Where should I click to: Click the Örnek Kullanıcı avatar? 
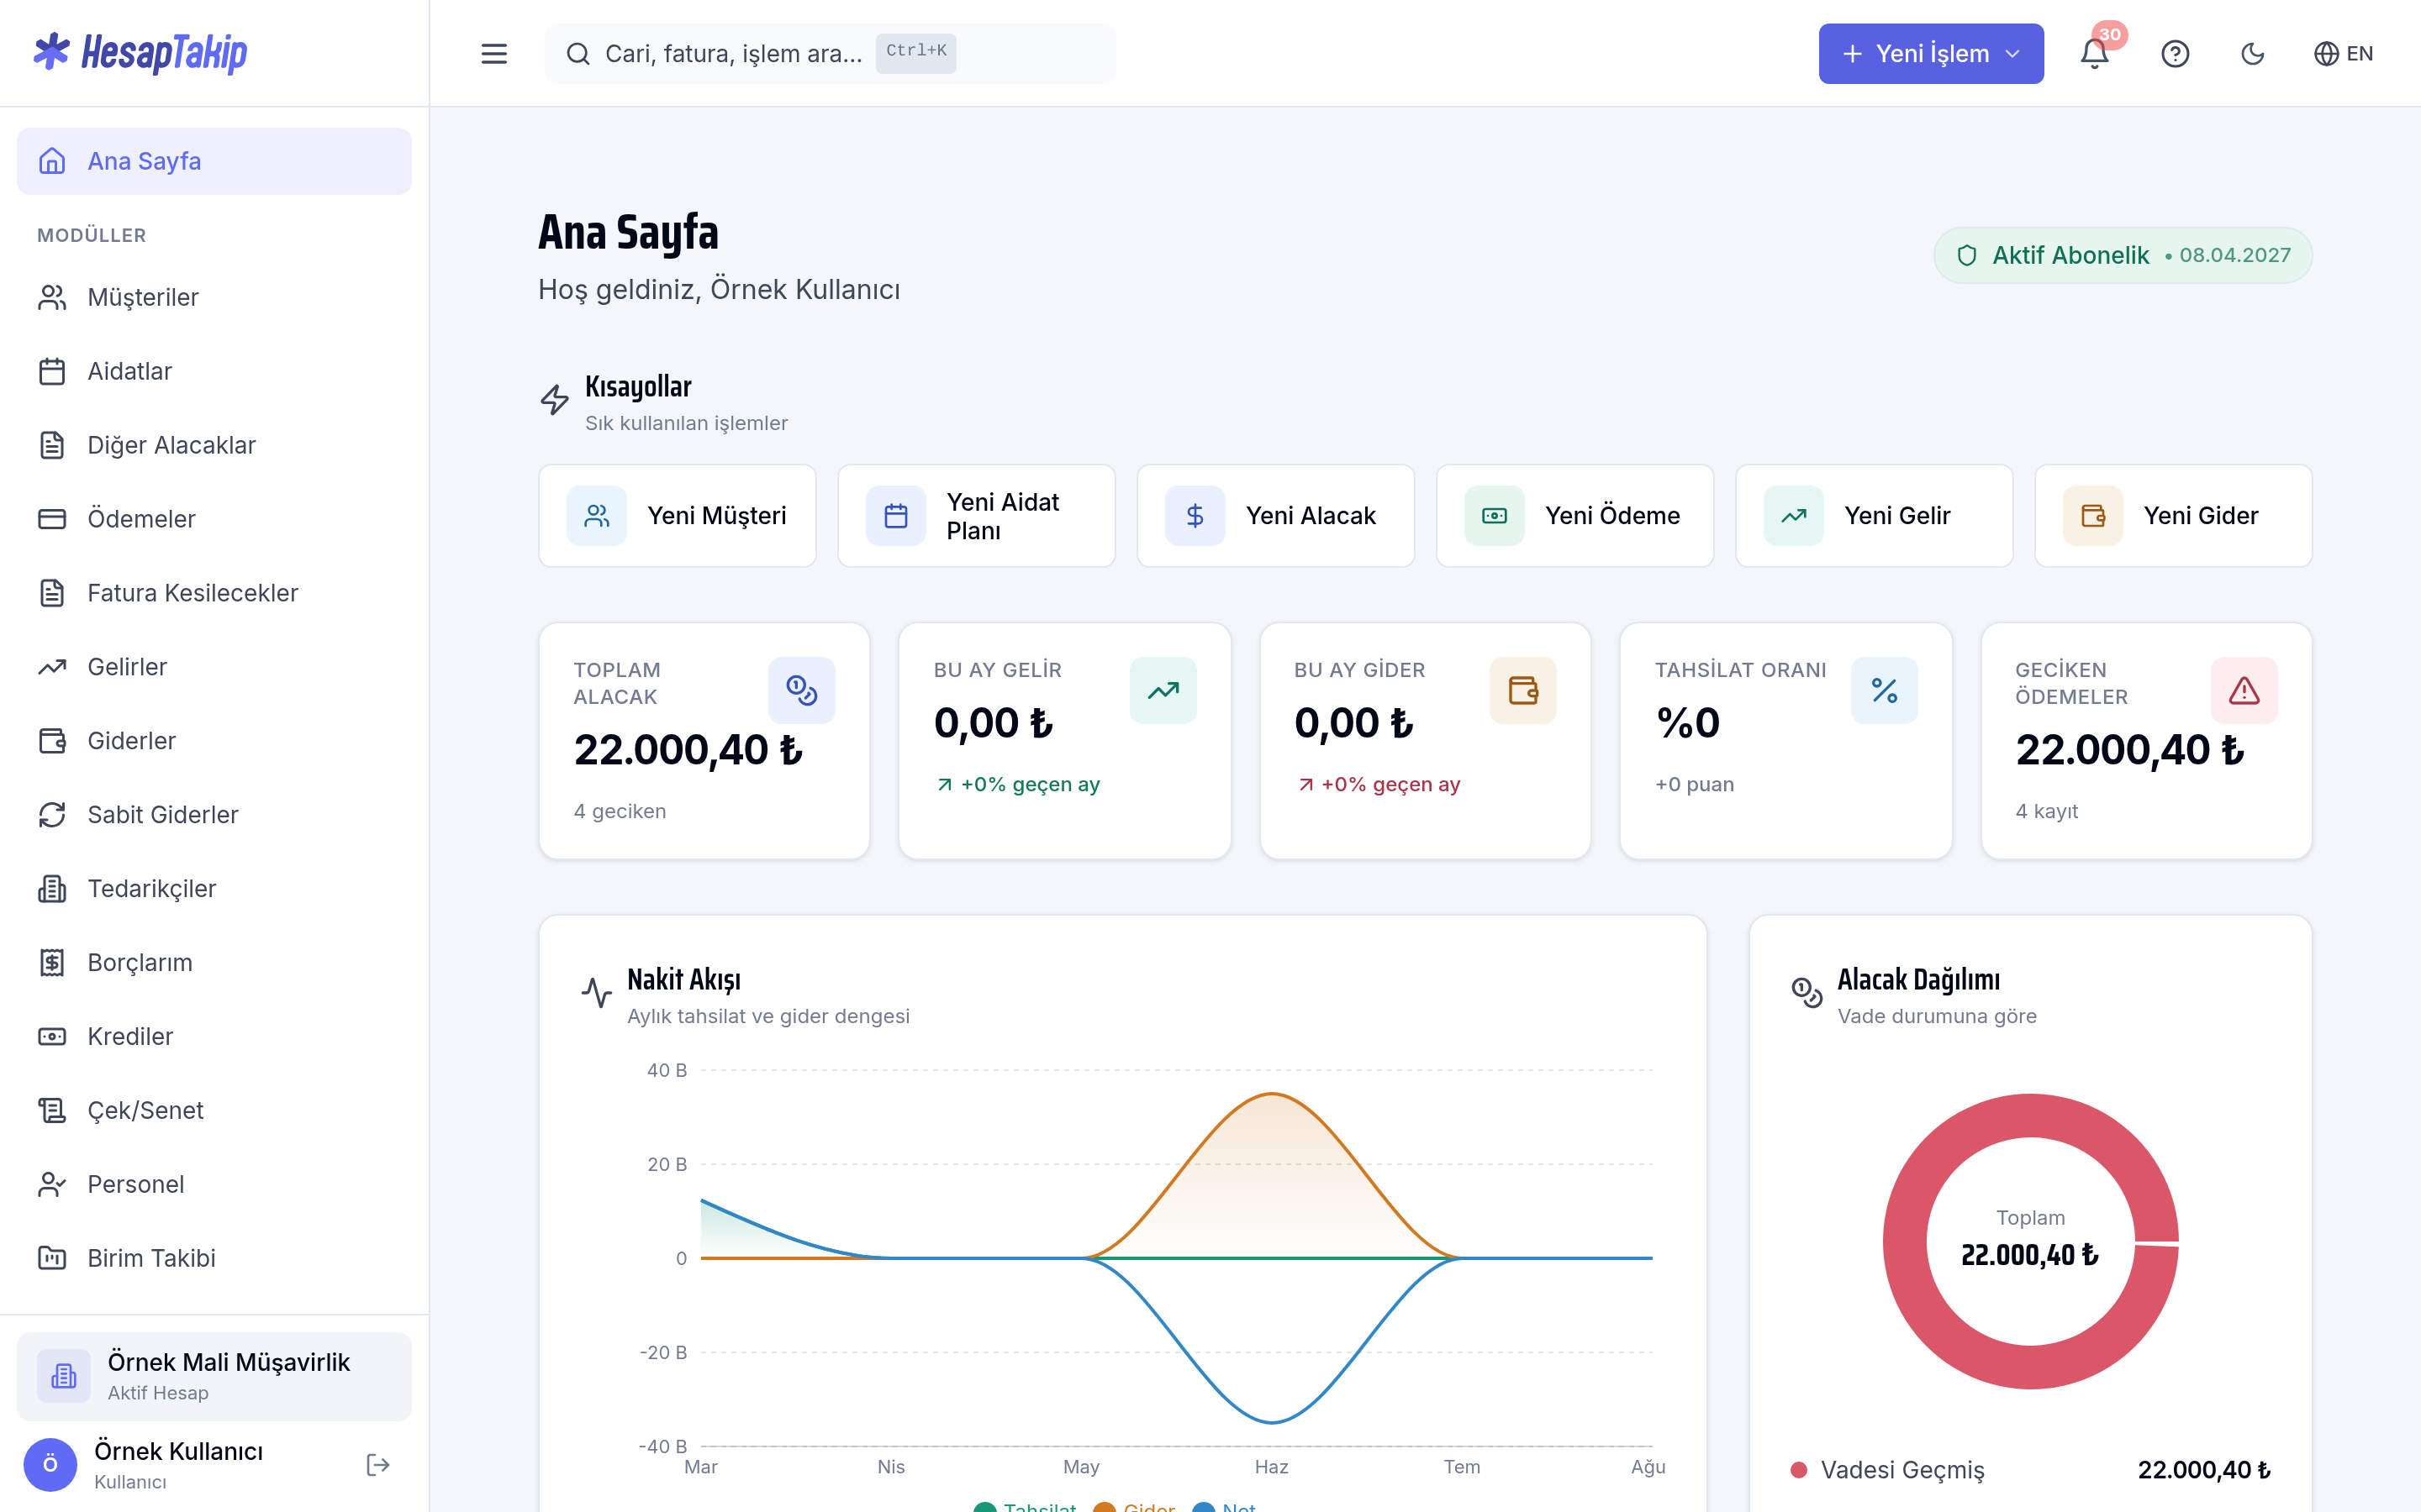[50, 1465]
